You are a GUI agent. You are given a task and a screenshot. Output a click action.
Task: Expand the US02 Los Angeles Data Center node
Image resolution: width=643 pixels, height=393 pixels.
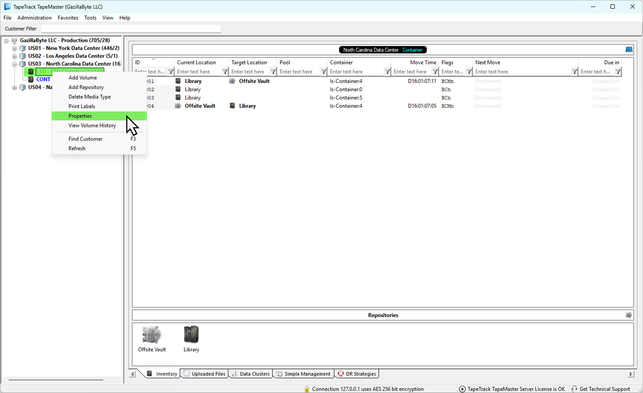pyautogui.click(x=15, y=56)
